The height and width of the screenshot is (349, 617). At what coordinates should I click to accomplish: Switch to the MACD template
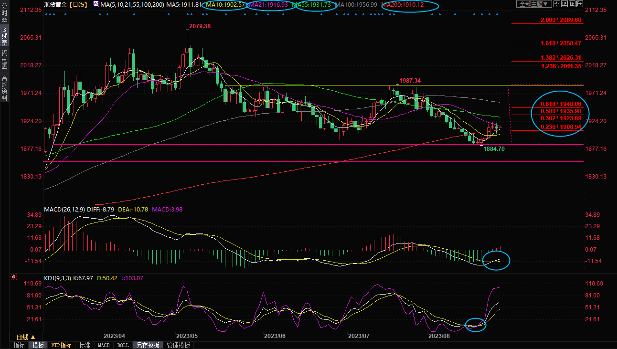point(104,345)
